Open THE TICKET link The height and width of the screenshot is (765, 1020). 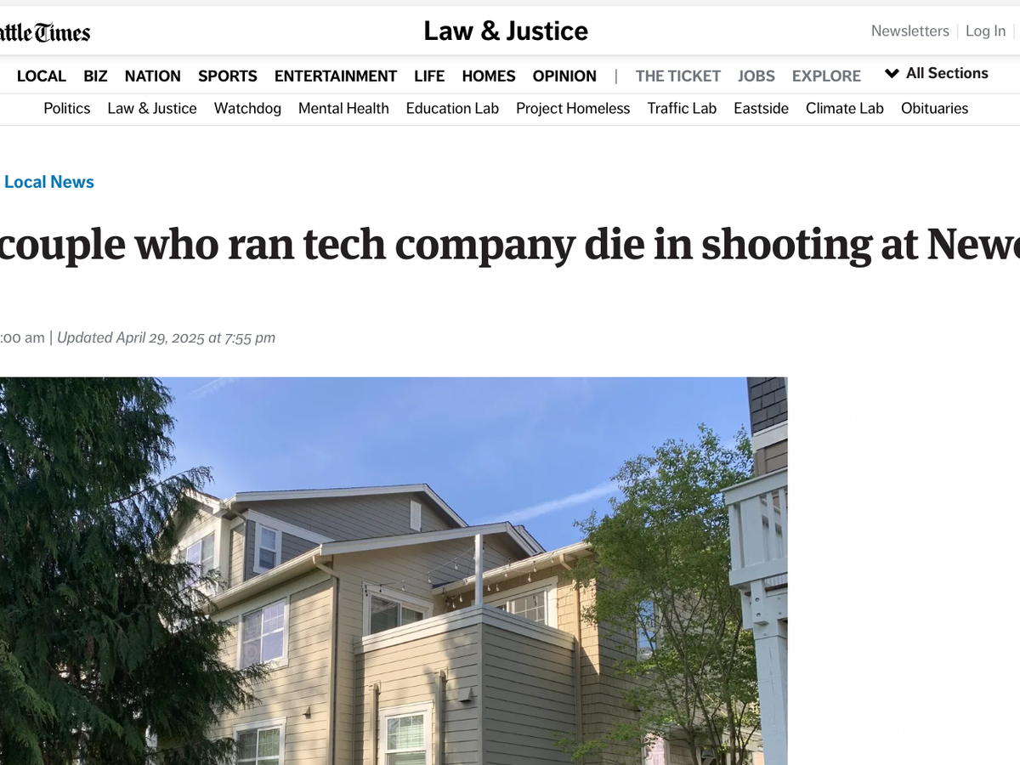(x=678, y=76)
